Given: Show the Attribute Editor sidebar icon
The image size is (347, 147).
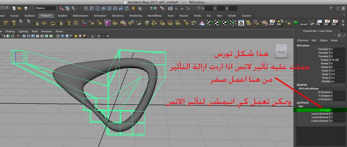Looking at the screenshot, I should click(331, 8).
